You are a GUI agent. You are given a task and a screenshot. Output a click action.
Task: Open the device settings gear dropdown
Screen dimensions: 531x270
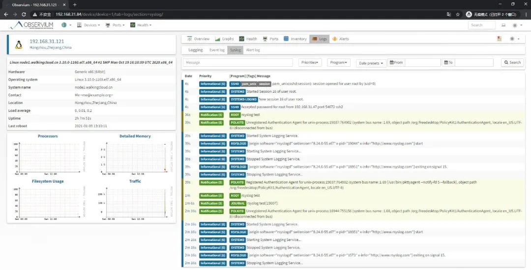pyautogui.click(x=514, y=39)
